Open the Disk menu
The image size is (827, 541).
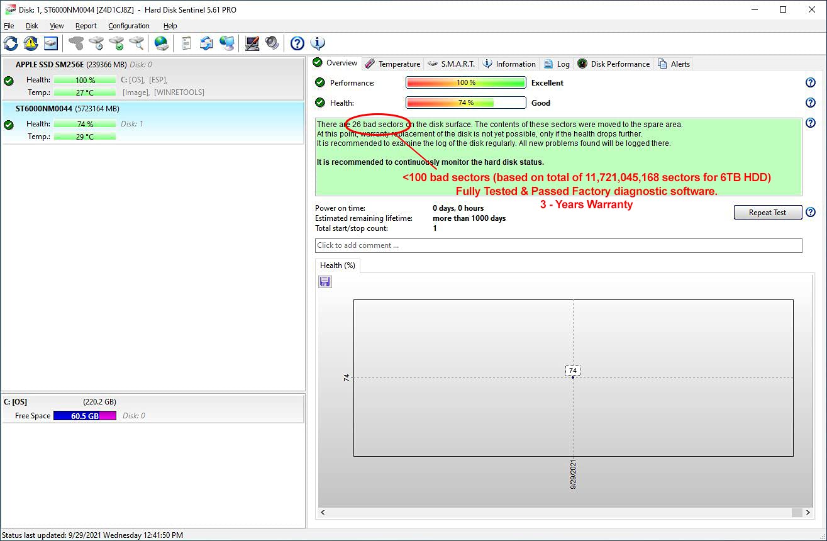tap(31, 26)
